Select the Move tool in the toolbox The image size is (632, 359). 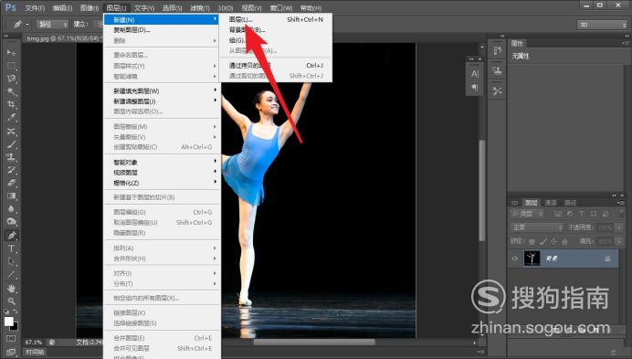(11, 53)
